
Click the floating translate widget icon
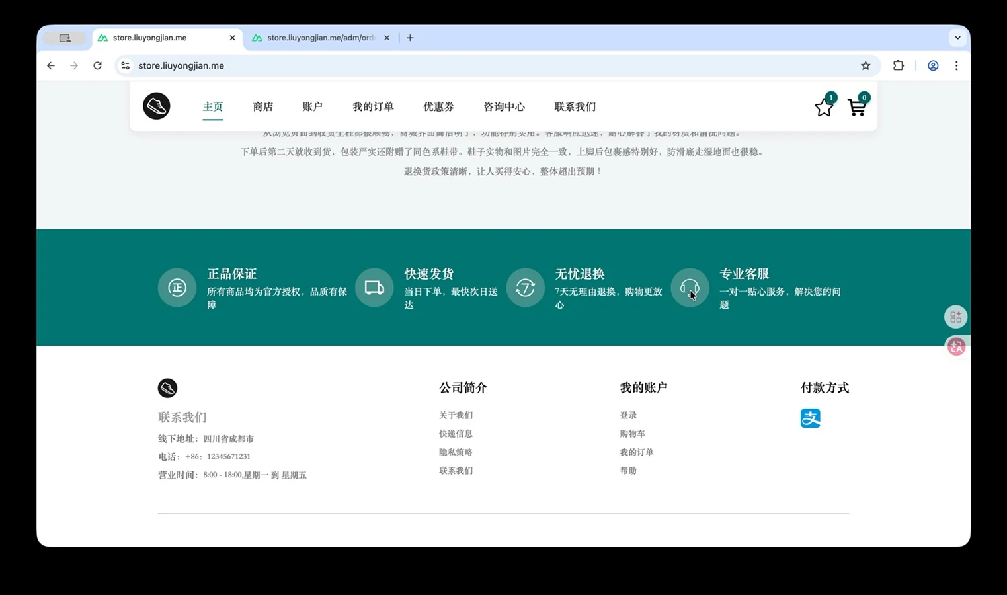point(956,346)
